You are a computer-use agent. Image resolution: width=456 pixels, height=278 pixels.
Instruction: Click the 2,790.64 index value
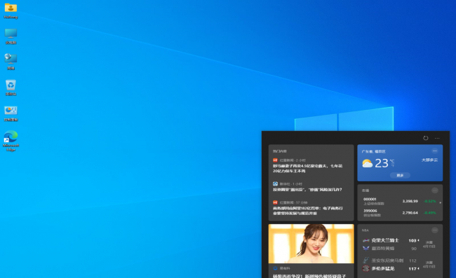point(410,213)
